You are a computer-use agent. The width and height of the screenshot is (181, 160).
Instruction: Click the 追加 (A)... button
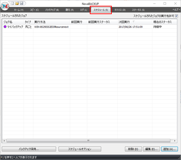pos(169,149)
